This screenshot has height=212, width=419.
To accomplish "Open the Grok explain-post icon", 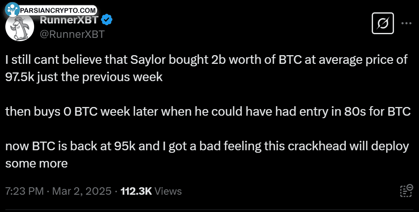I will 383,23.
